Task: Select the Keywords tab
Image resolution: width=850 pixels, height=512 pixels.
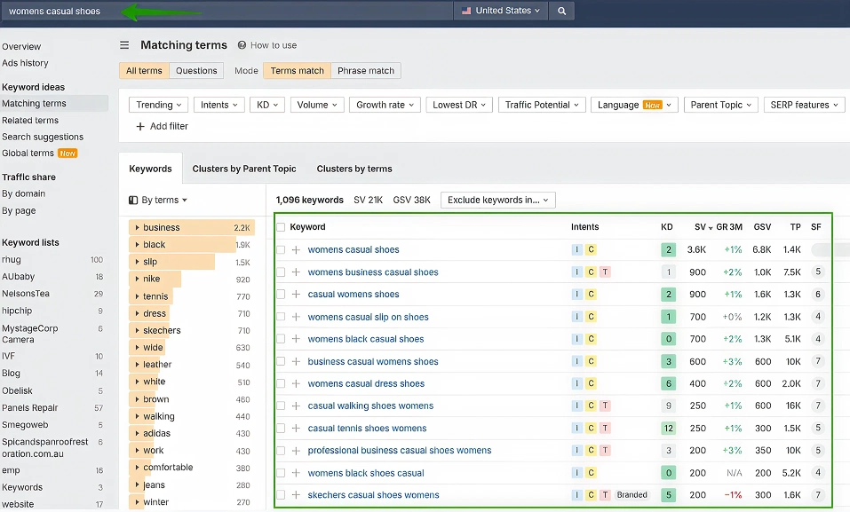Action: click(x=151, y=169)
